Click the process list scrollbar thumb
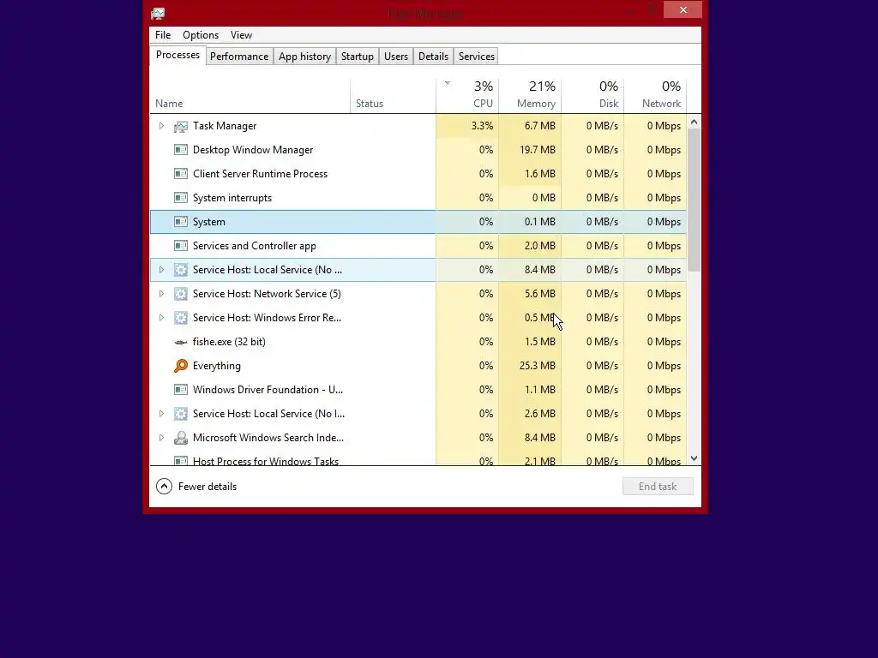 click(694, 200)
